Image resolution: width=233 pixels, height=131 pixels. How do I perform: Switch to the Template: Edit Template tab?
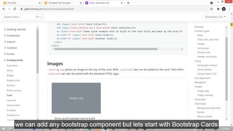[63, 3]
